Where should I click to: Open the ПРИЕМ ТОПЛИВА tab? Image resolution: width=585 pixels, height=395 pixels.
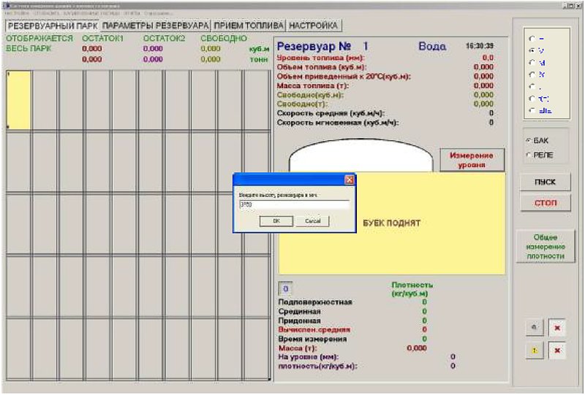coord(249,26)
